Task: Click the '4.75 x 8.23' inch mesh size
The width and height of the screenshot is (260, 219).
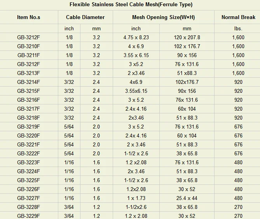Action: coord(136,37)
